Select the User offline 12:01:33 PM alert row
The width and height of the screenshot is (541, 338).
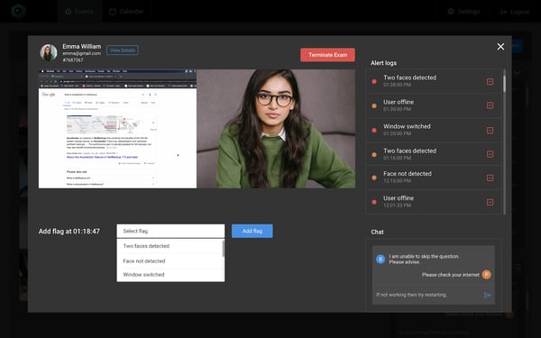click(434, 202)
